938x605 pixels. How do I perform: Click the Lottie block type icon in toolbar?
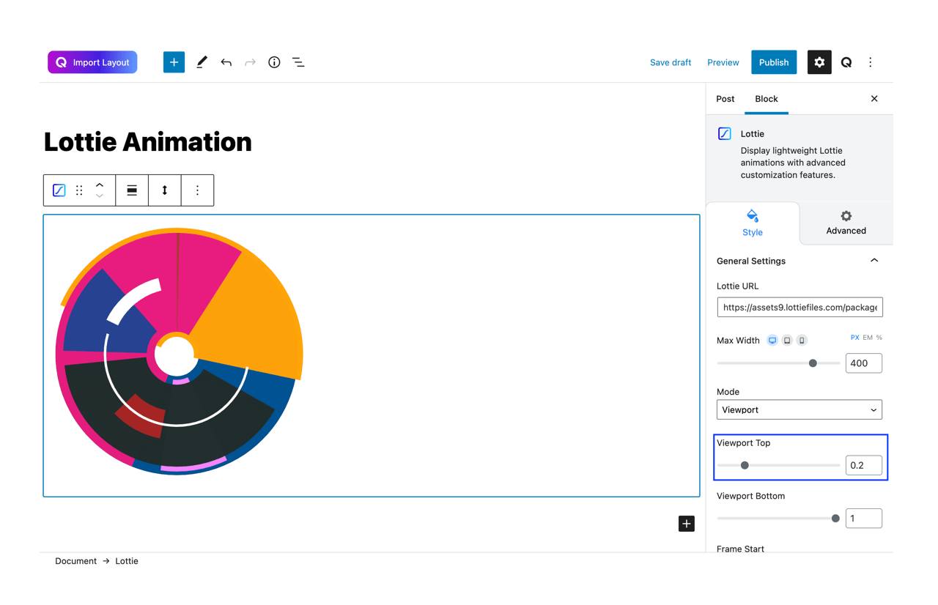pyautogui.click(x=59, y=190)
